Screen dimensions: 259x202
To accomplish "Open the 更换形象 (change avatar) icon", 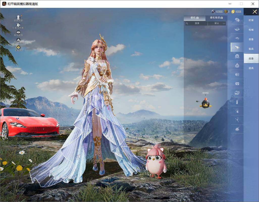I will click(18, 17).
